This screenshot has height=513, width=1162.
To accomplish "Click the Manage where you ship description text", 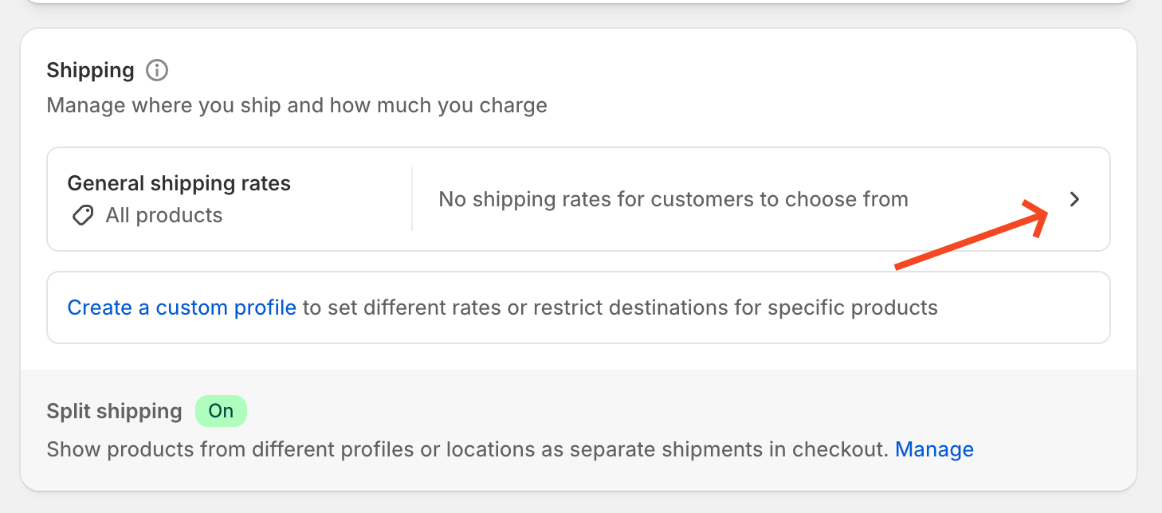I will click(296, 105).
